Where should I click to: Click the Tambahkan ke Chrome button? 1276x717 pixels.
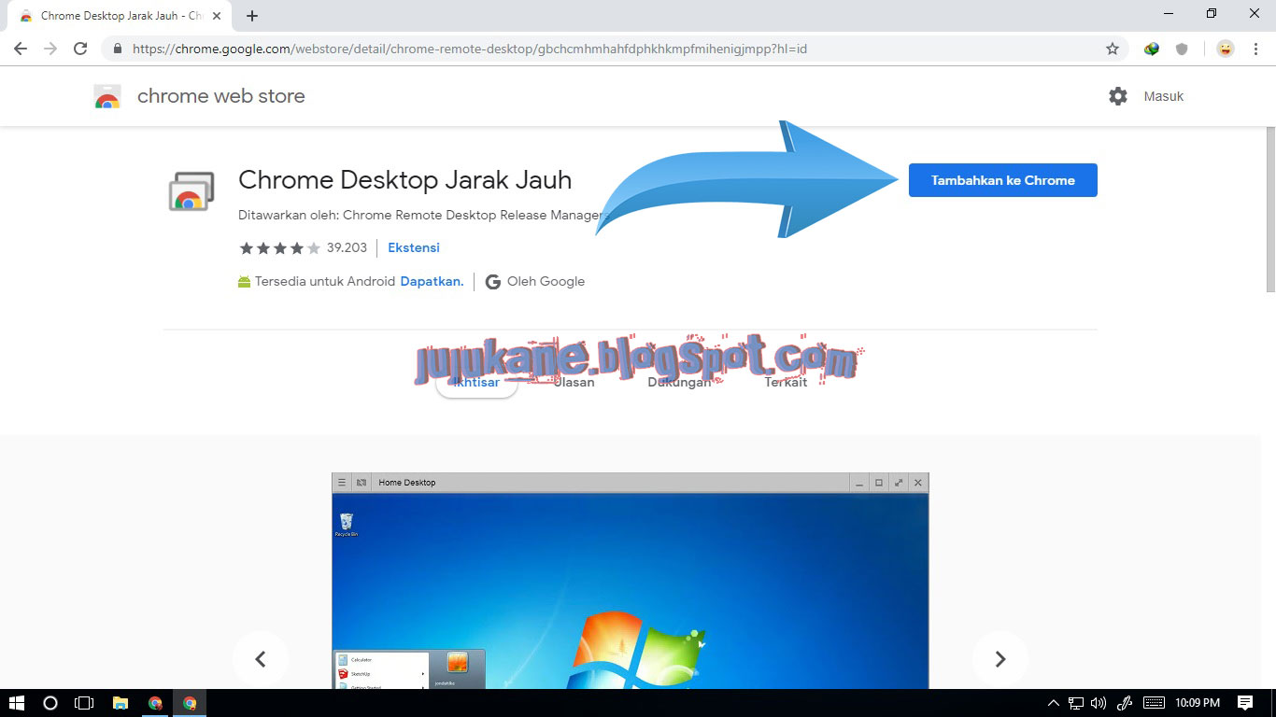click(x=1002, y=180)
